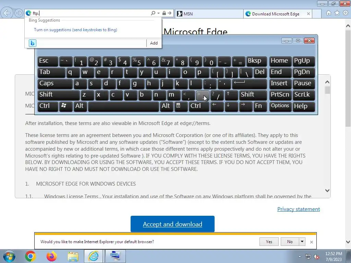Click the Del key on on-screen keyboard
Screen dimensions: 351x263
click(260, 73)
